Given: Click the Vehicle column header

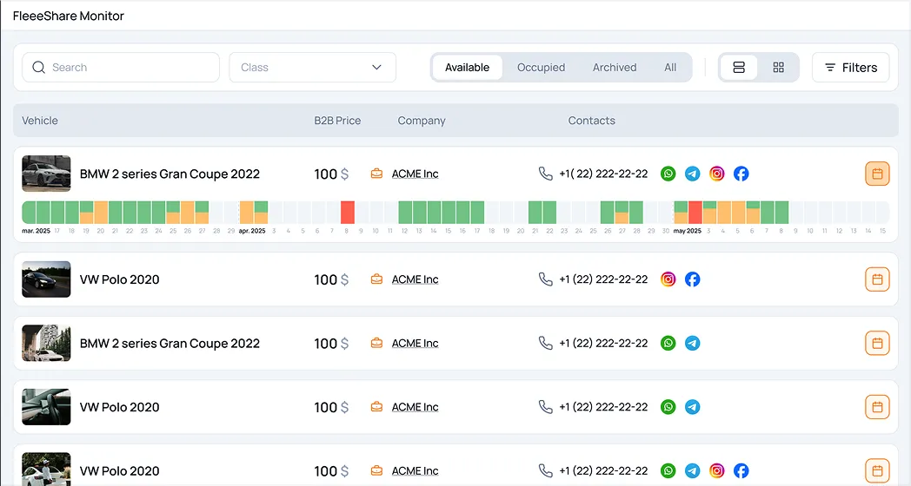Looking at the screenshot, I should [40, 121].
